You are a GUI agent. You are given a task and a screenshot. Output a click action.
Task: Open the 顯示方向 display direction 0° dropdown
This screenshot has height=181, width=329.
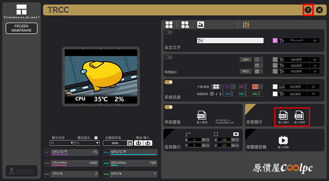pyautogui.click(x=62, y=143)
